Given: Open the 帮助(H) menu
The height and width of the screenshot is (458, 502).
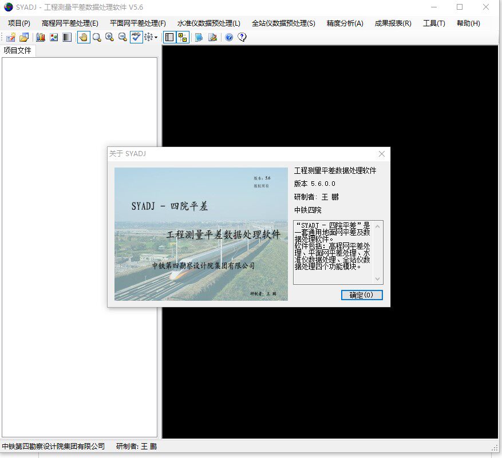Looking at the screenshot, I should pyautogui.click(x=468, y=23).
